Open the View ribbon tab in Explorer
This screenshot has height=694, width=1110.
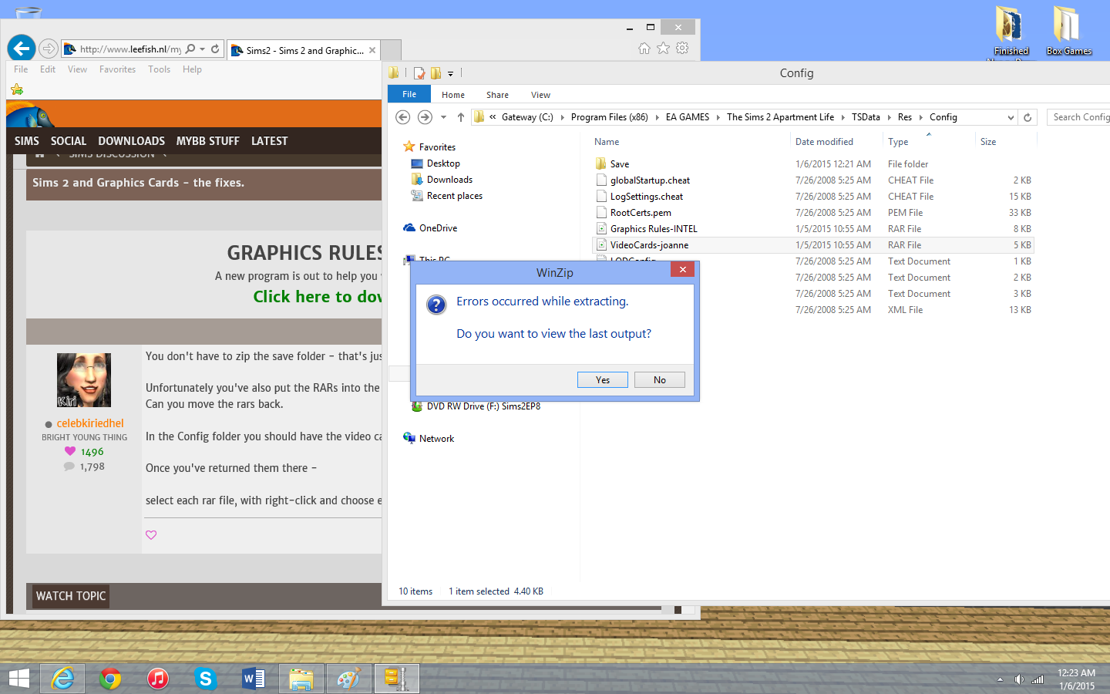pyautogui.click(x=540, y=95)
